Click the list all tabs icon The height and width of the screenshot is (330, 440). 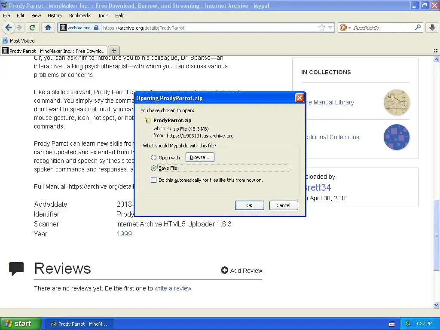436,51
